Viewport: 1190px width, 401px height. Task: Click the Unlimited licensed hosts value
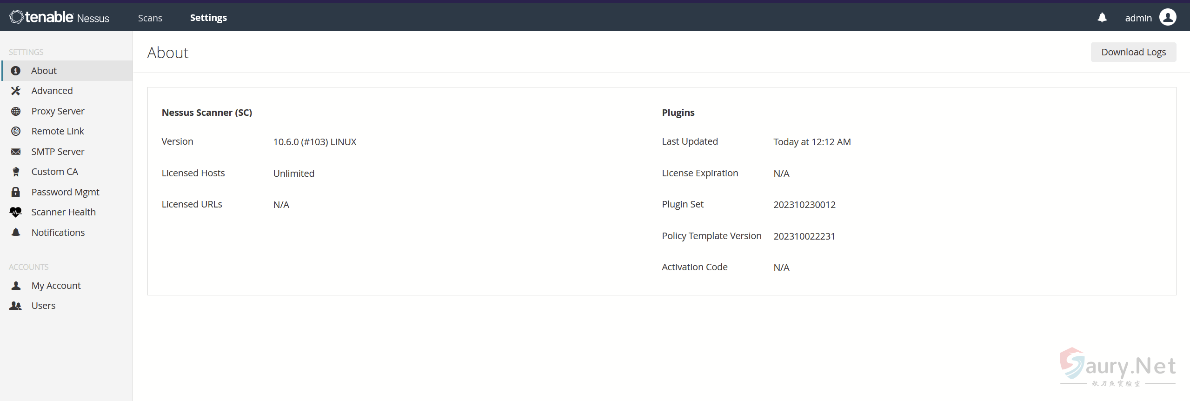[x=294, y=174]
